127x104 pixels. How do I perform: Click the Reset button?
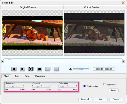(x=114, y=90)
